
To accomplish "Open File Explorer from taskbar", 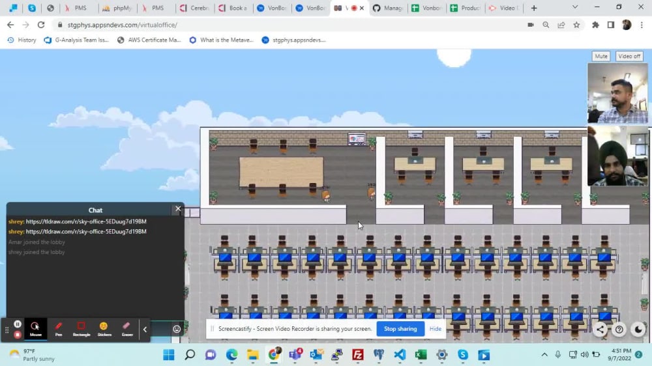I will point(253,355).
